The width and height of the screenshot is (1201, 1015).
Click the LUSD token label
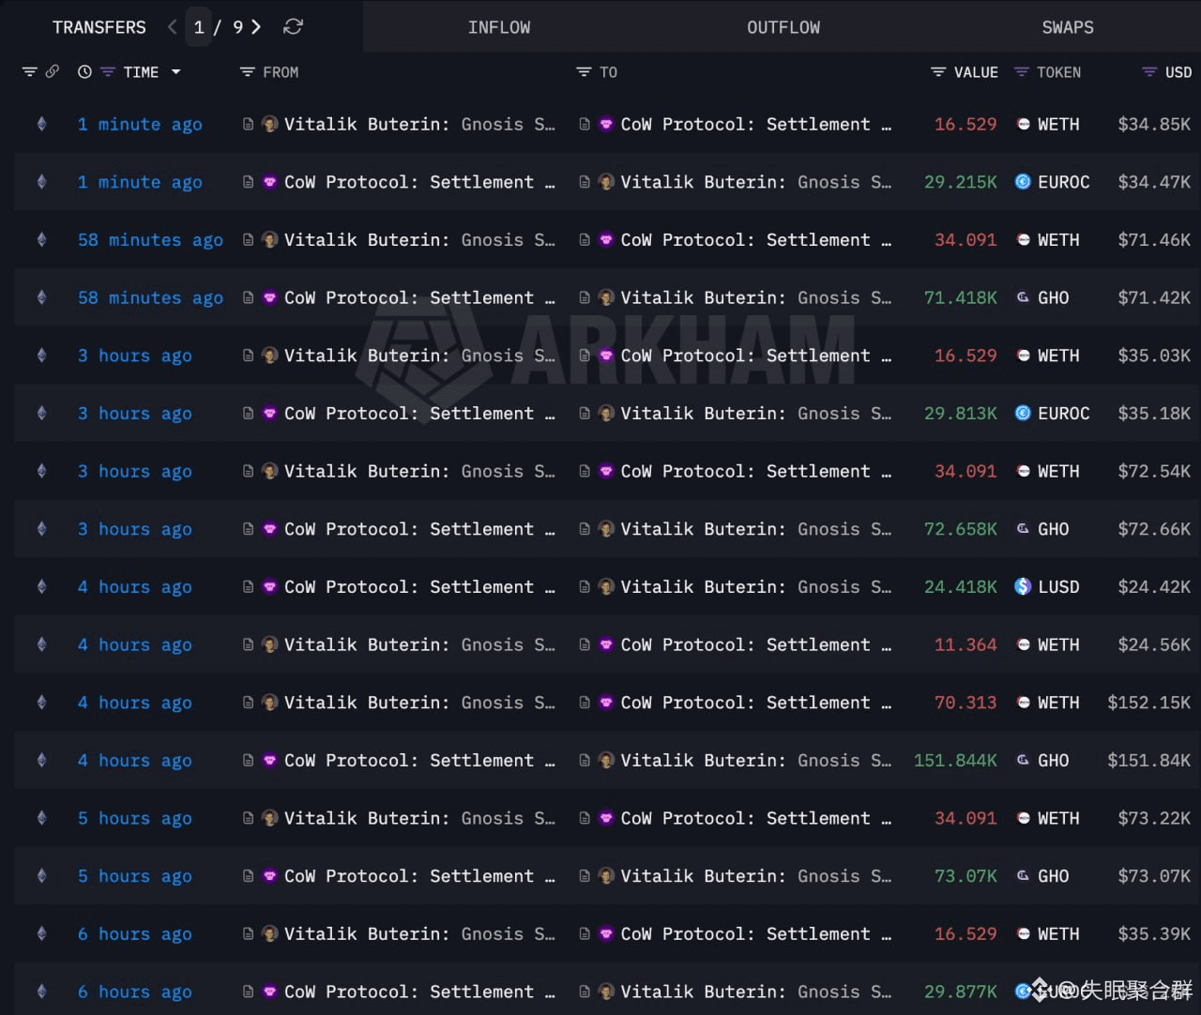1058,587
